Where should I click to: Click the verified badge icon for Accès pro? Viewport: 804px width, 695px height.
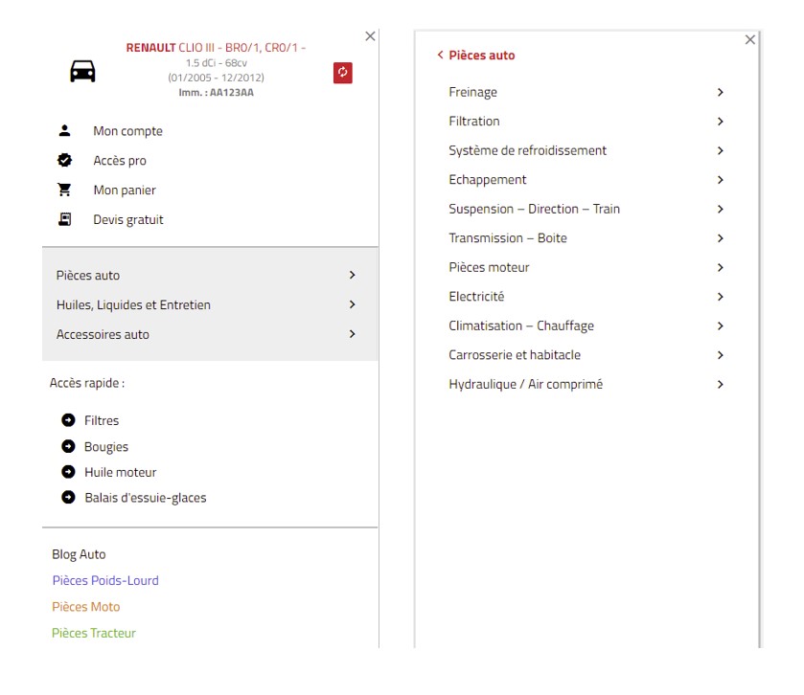(64, 160)
